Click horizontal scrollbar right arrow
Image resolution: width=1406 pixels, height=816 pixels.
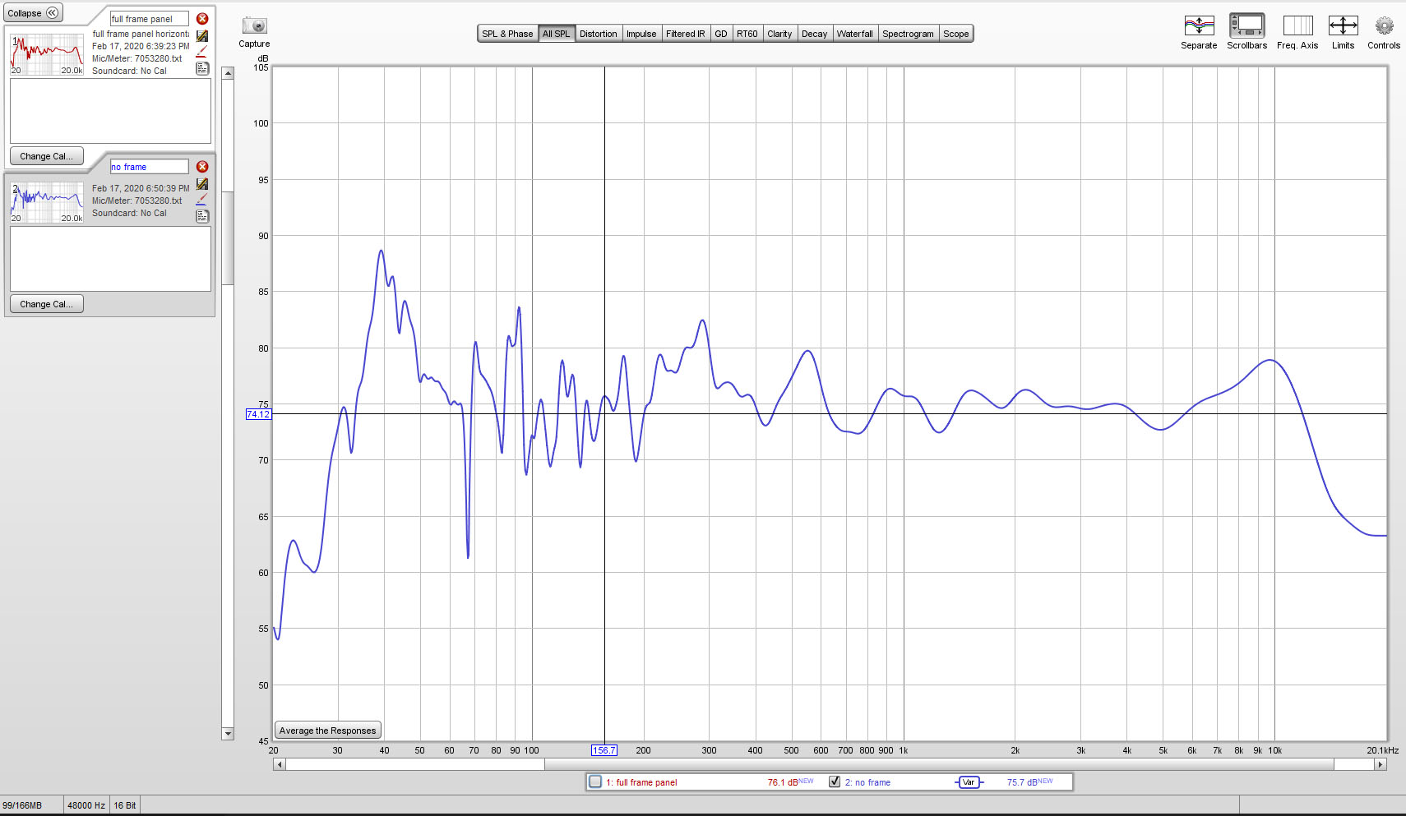tap(1381, 764)
